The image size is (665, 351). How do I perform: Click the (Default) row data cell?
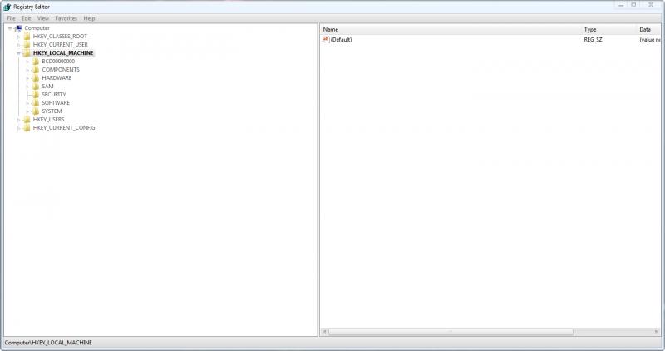click(x=650, y=39)
